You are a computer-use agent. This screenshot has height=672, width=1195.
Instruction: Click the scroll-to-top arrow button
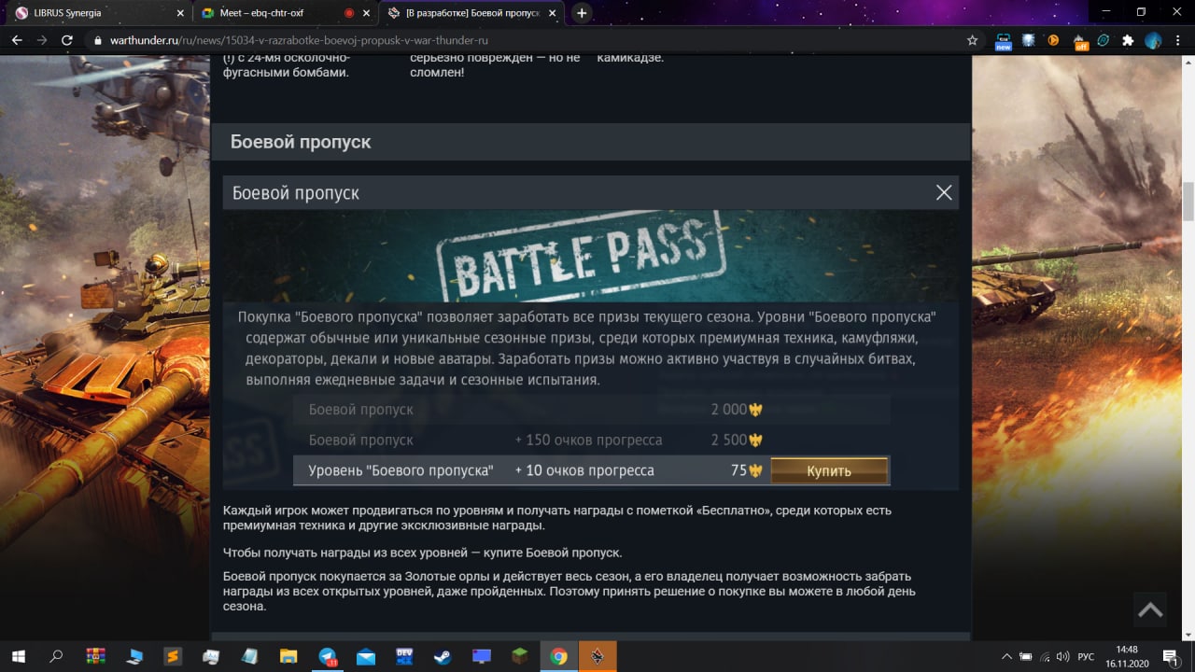point(1150,609)
